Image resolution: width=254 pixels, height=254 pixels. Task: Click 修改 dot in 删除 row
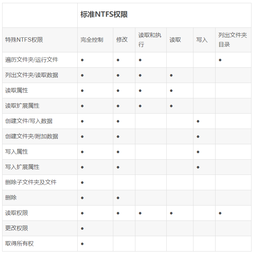pyautogui.click(x=118, y=198)
